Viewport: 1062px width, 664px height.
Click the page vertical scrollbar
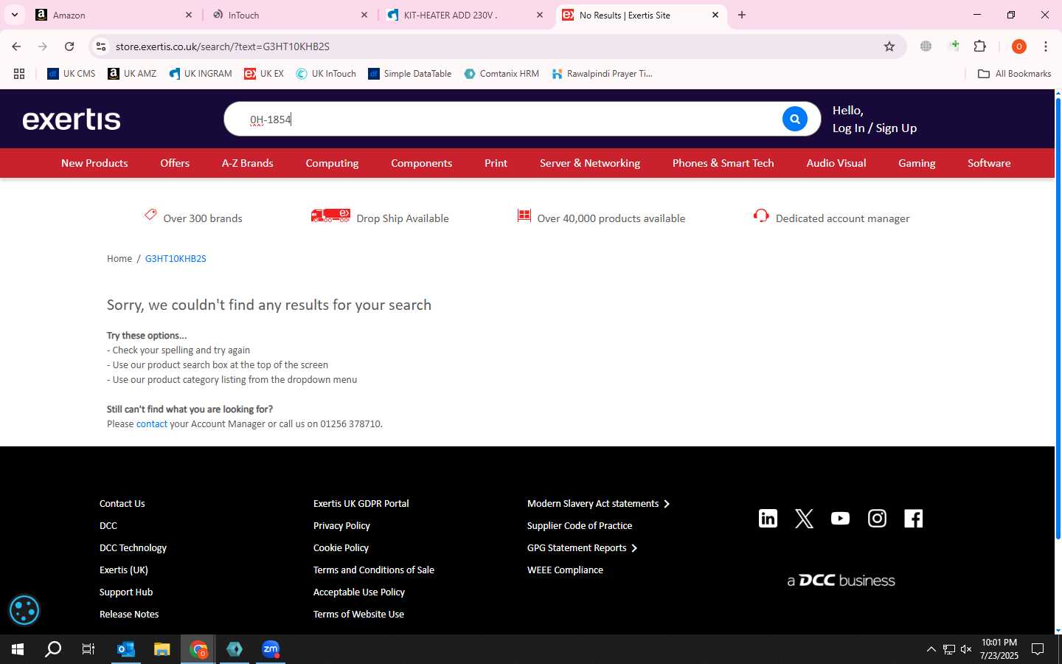[1058, 317]
